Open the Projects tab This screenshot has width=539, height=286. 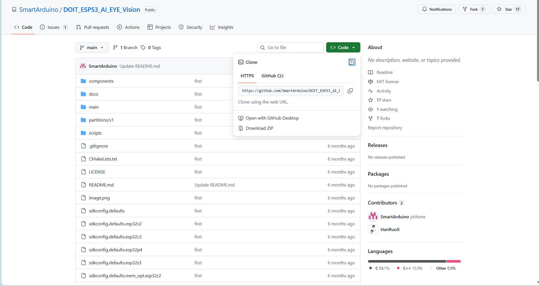(x=159, y=27)
